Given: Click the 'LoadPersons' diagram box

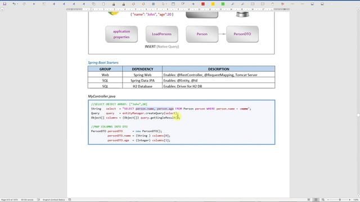Looking at the screenshot, I should pos(161,34).
